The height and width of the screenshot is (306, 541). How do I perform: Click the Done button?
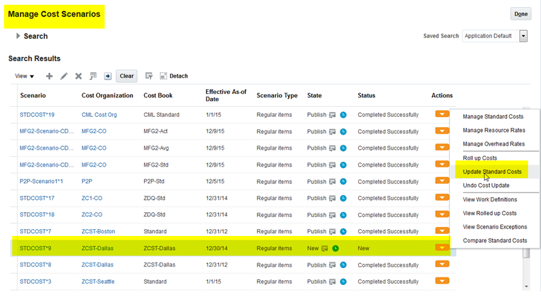(x=521, y=14)
